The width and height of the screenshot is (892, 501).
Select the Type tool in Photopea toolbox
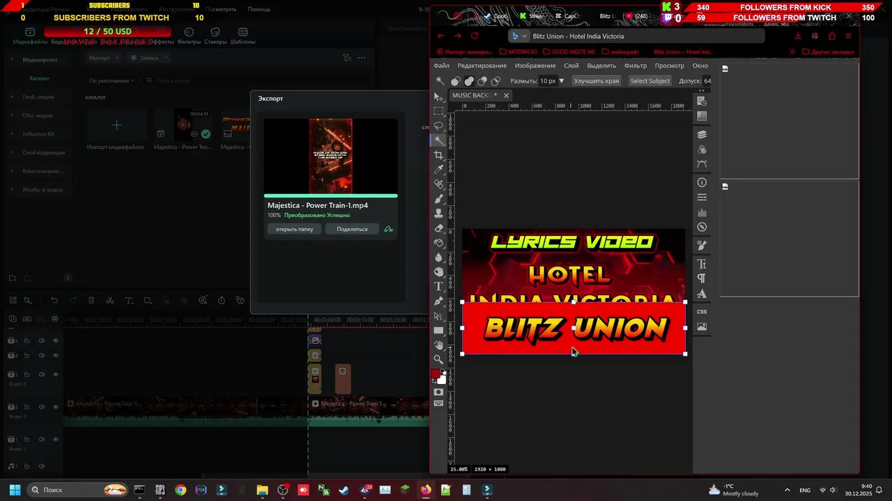(438, 287)
